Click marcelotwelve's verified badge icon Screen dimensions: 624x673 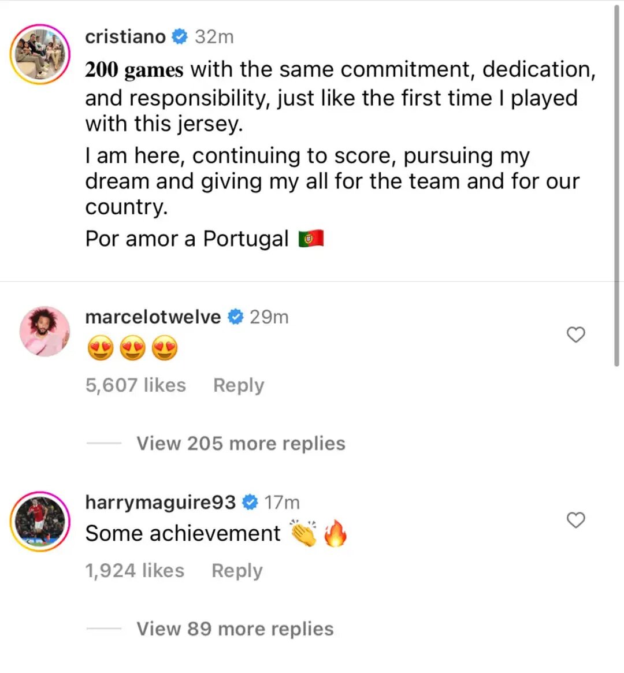coord(235,317)
